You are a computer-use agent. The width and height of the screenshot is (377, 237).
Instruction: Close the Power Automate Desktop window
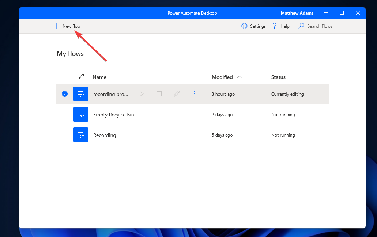(x=358, y=13)
